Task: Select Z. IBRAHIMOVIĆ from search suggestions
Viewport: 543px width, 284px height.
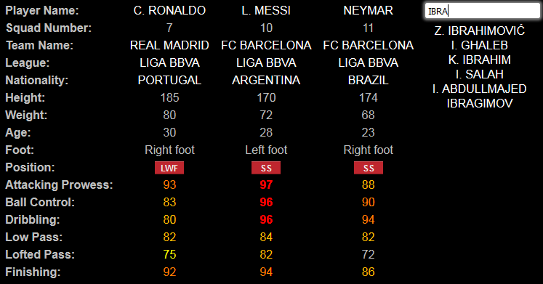Action: 480,31
